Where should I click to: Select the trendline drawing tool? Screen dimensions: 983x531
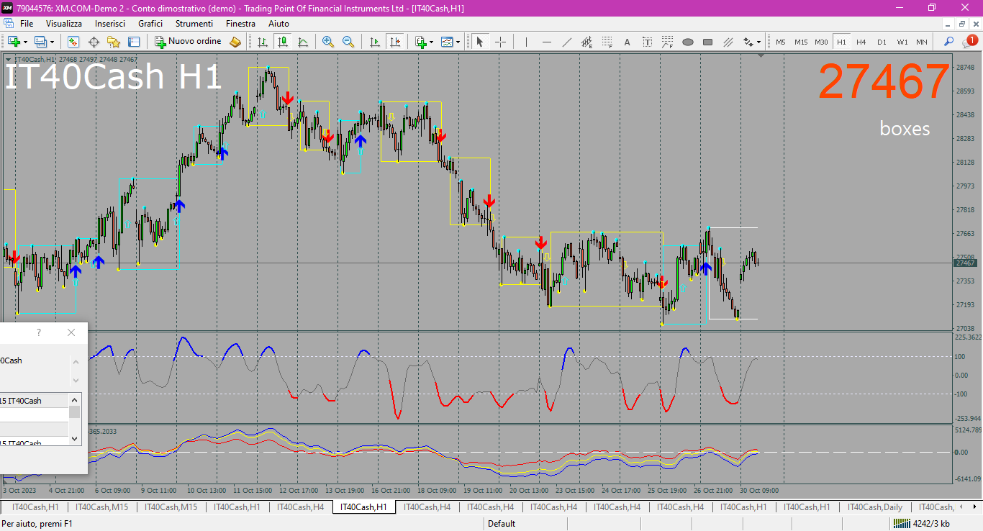click(x=566, y=42)
